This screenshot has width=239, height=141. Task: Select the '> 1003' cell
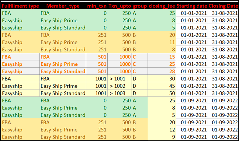(120, 93)
